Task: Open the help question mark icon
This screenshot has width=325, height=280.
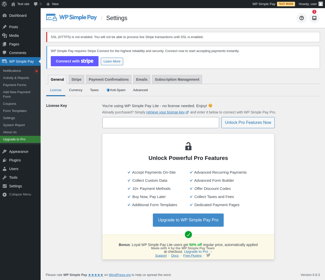Action: 302,18
